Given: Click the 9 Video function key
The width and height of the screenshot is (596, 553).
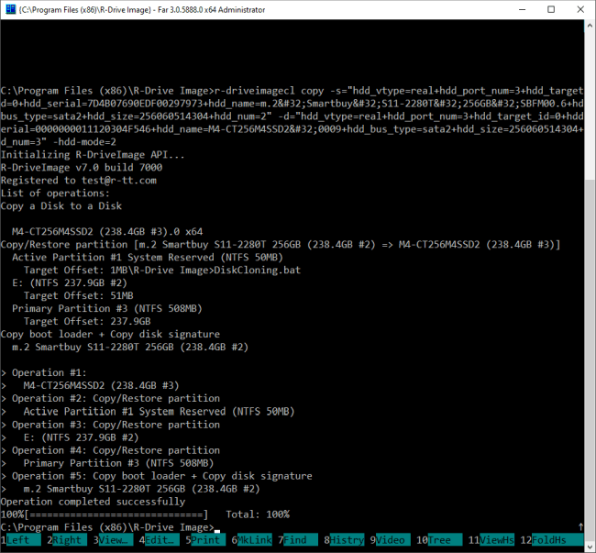Looking at the screenshot, I should click(391, 539).
